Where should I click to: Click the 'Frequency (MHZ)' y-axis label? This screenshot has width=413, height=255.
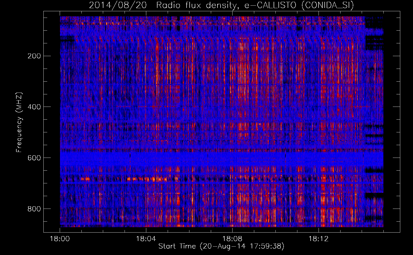[19, 122]
